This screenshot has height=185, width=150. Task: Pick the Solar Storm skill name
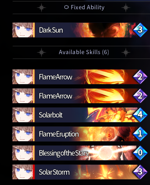pos(54,172)
